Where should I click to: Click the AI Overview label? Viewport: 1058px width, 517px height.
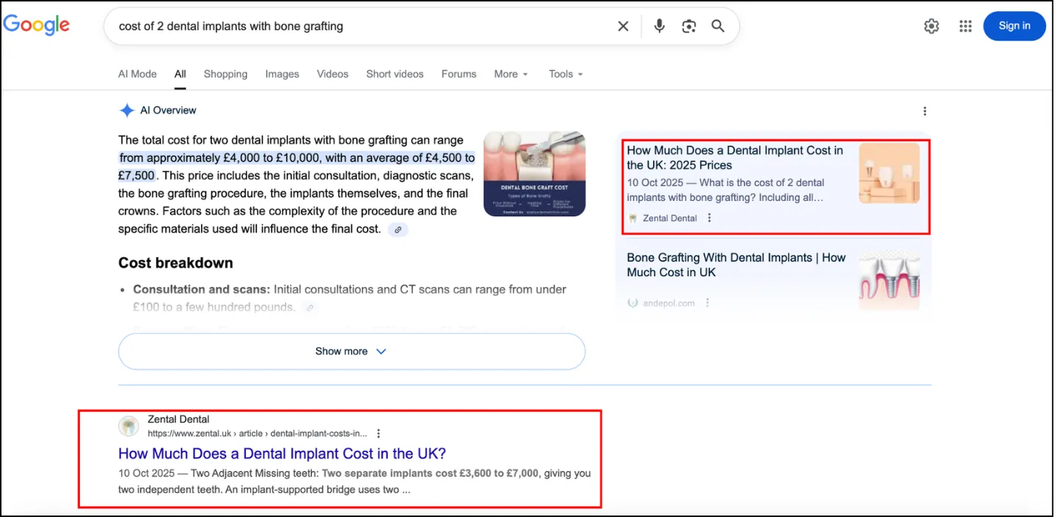point(168,111)
